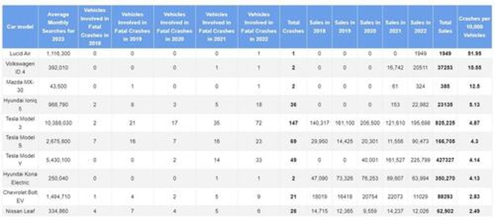The image size is (495, 220).
Task: Click the 'Car model' column header
Action: [x=20, y=27]
